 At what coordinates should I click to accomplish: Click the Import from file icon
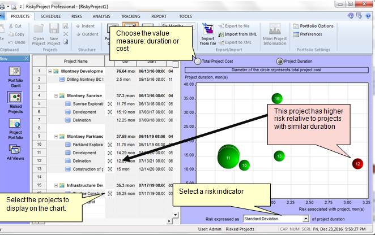tap(207, 34)
